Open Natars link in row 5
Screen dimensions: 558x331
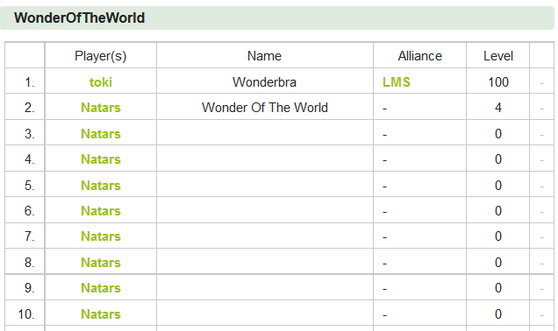click(x=101, y=186)
